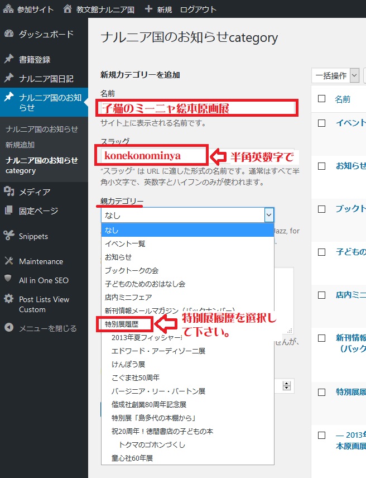This screenshot has width=366, height=478.
Task: Click the pages icon beside 固定ページ
Action: [8, 211]
